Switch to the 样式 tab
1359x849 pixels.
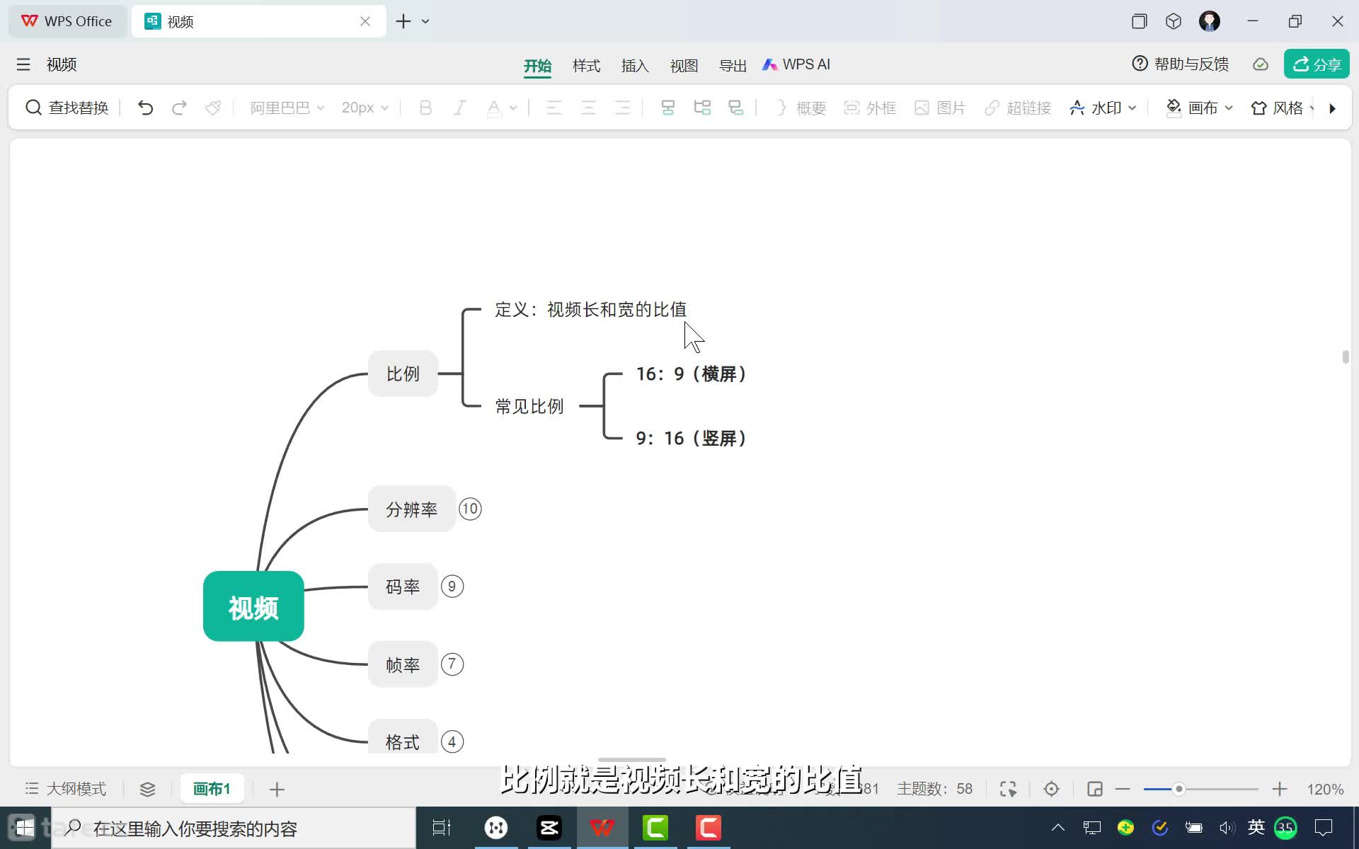(x=586, y=66)
